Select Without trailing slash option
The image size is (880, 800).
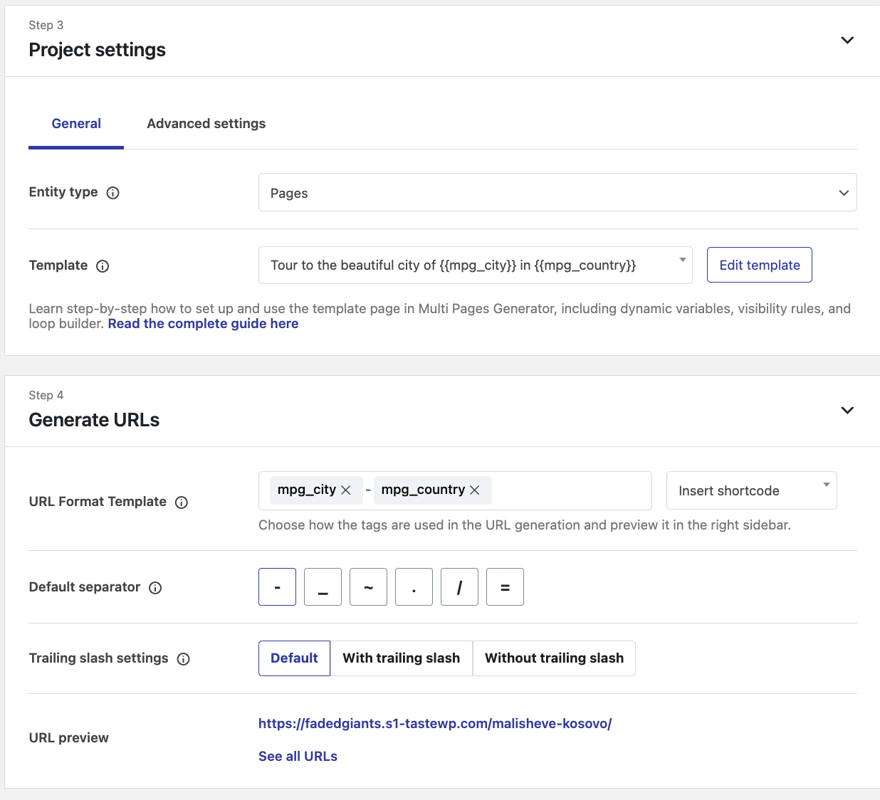coord(554,658)
